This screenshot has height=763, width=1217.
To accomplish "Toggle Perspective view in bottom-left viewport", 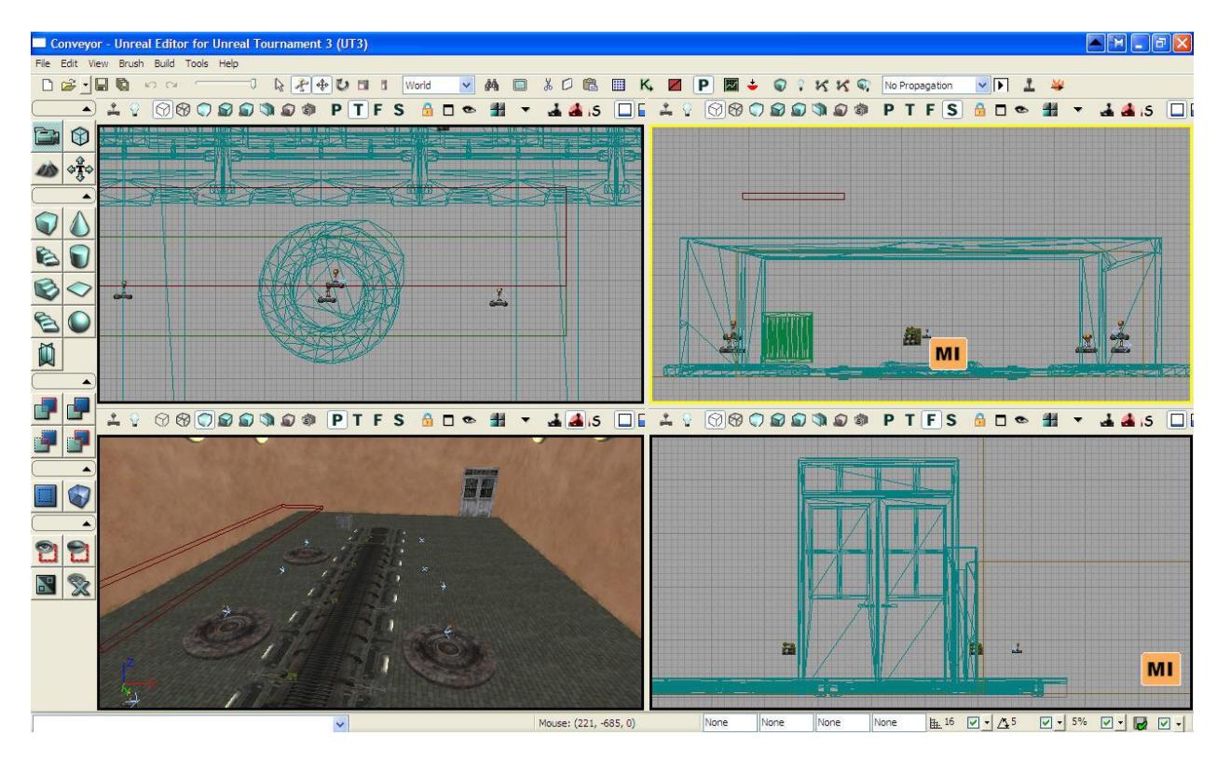I will (x=338, y=420).
